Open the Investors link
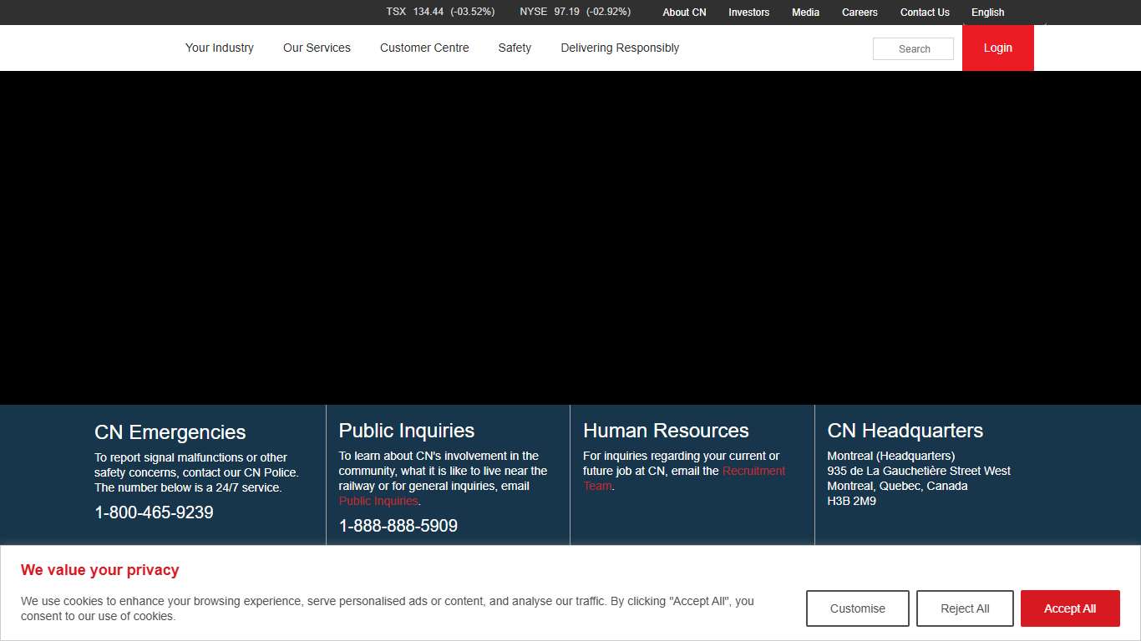The image size is (1141, 641). 748,13
